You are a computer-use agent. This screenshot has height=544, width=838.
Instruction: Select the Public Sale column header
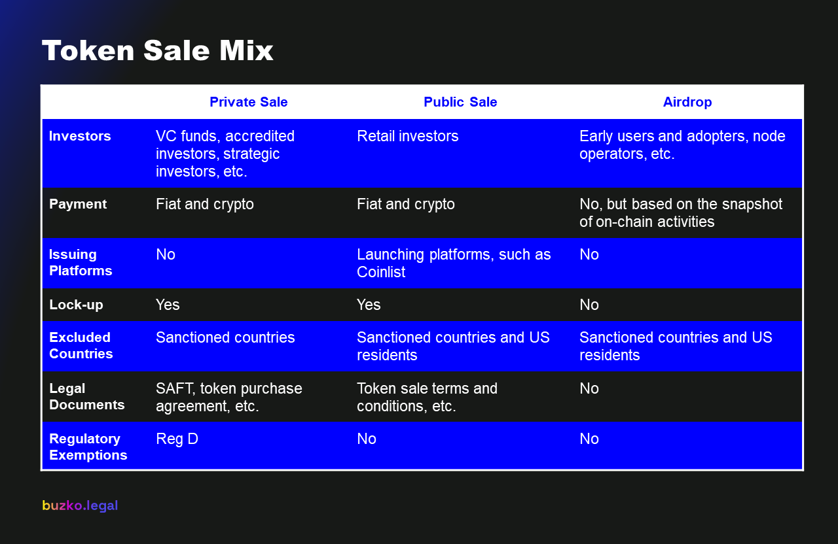click(x=460, y=102)
